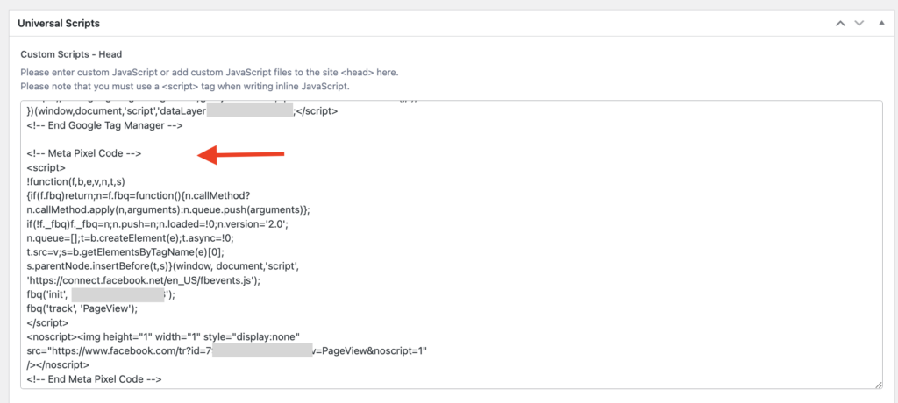
Task: Click the 'must use a <script> tag' note
Action: pos(185,87)
